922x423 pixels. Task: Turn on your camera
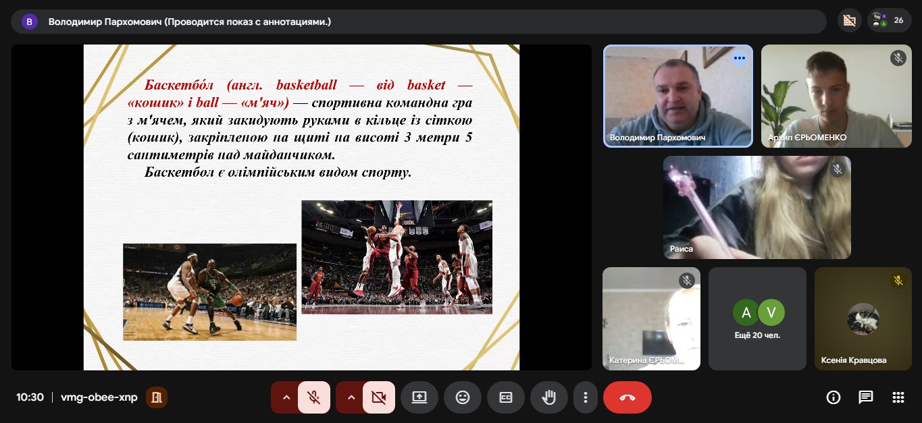click(378, 397)
